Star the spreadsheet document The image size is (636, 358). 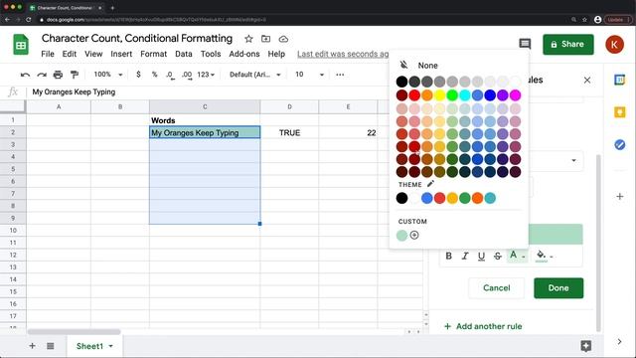point(248,39)
